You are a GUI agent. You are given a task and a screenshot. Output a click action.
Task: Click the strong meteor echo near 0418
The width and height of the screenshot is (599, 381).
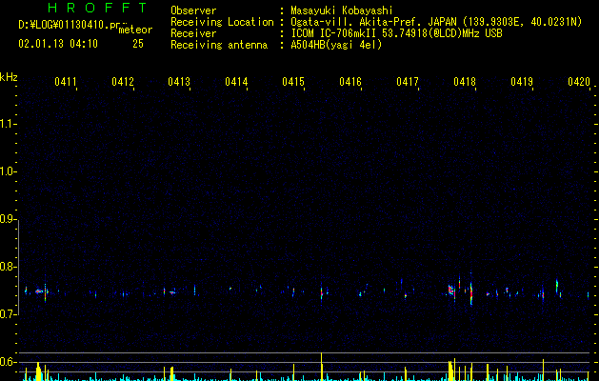(471, 291)
